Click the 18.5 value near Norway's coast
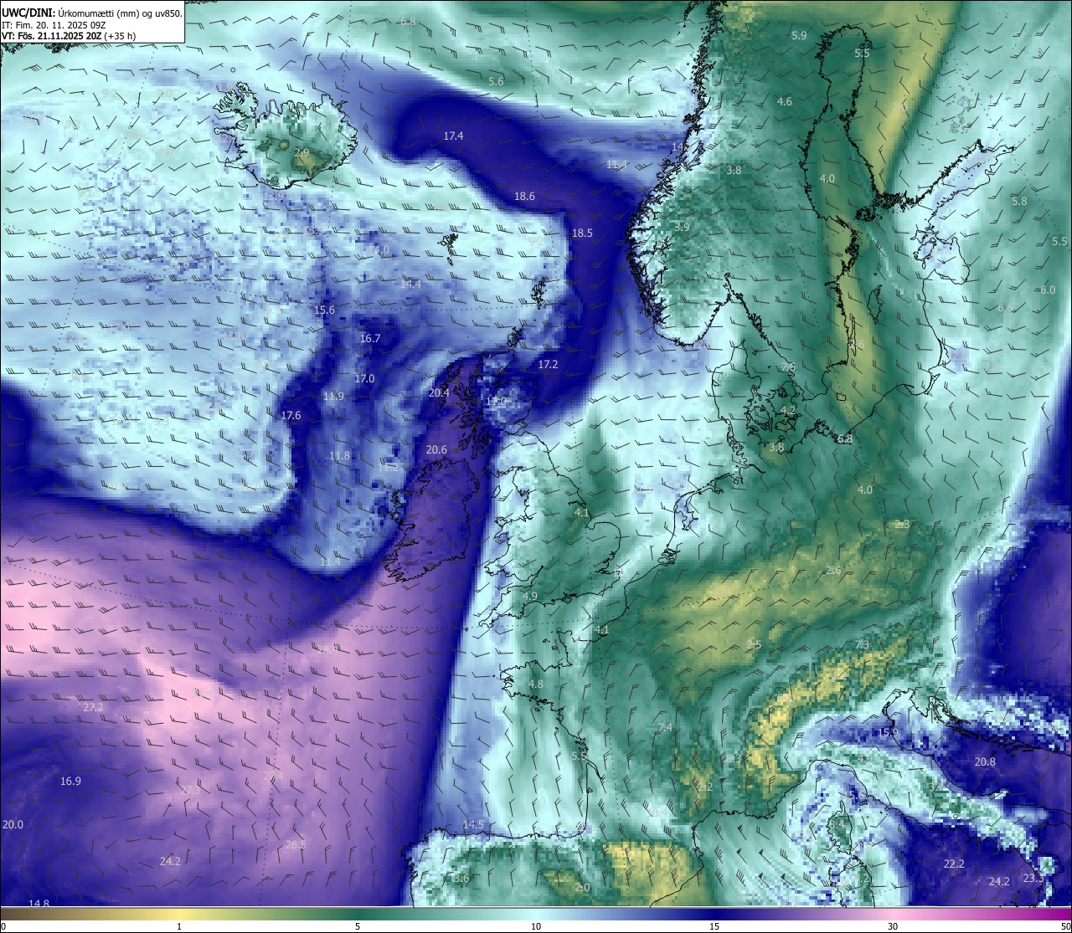The image size is (1072, 933). coord(582,233)
